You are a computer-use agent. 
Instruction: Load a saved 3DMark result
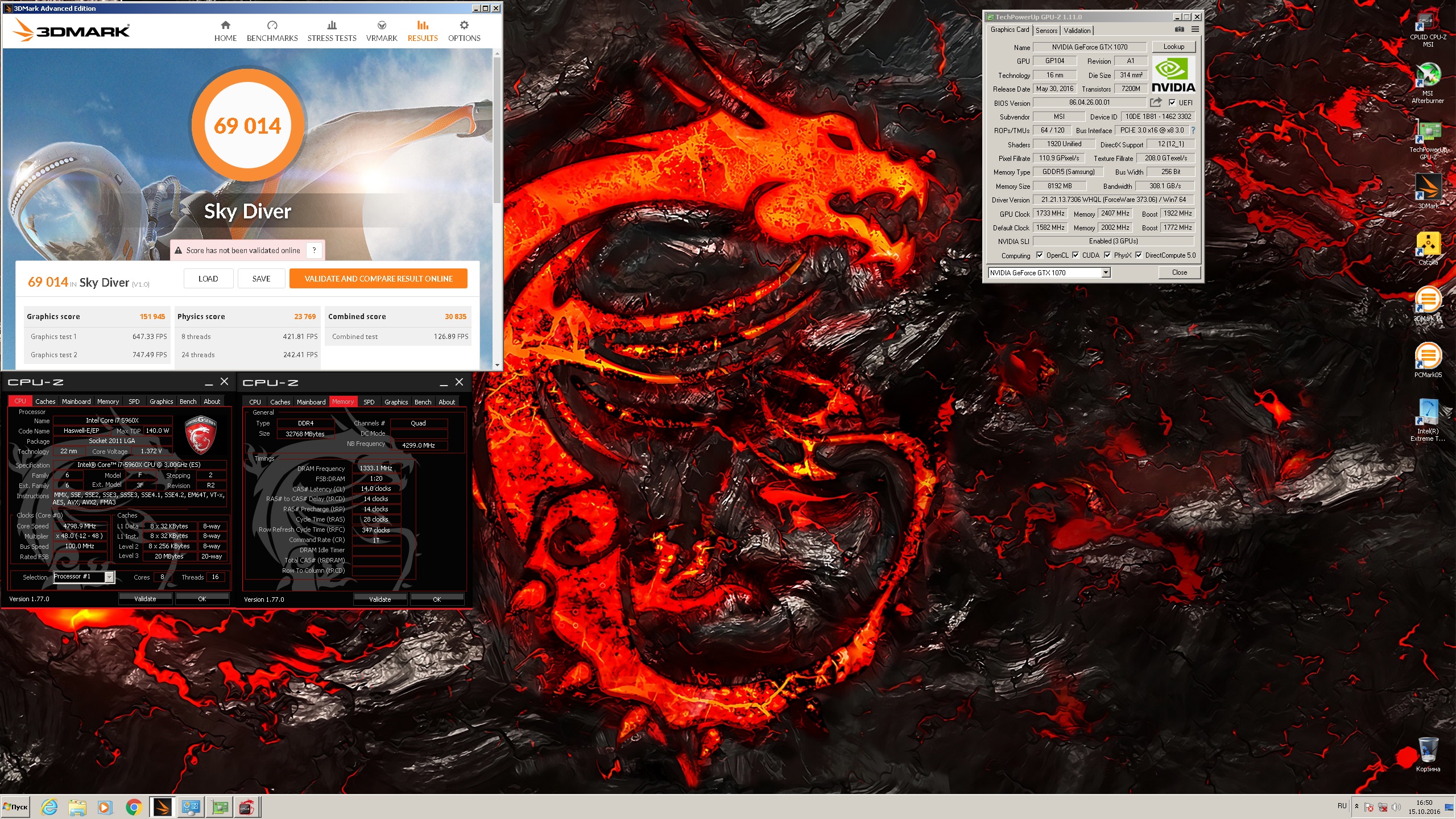click(208, 279)
